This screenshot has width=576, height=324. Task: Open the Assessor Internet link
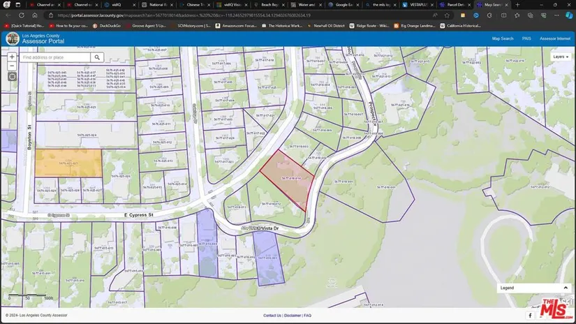pyautogui.click(x=555, y=38)
